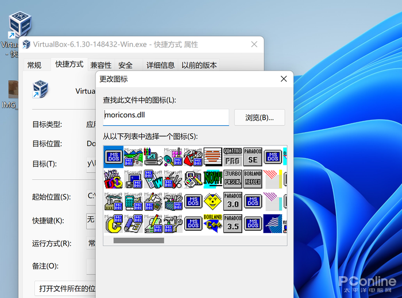Viewport: 402px width, 298px height.
Task: Pick the Borland C++ icon
Action: tap(212, 223)
